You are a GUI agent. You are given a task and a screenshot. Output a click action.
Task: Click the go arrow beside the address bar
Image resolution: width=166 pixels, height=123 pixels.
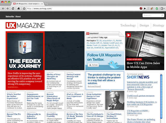click(145, 9)
